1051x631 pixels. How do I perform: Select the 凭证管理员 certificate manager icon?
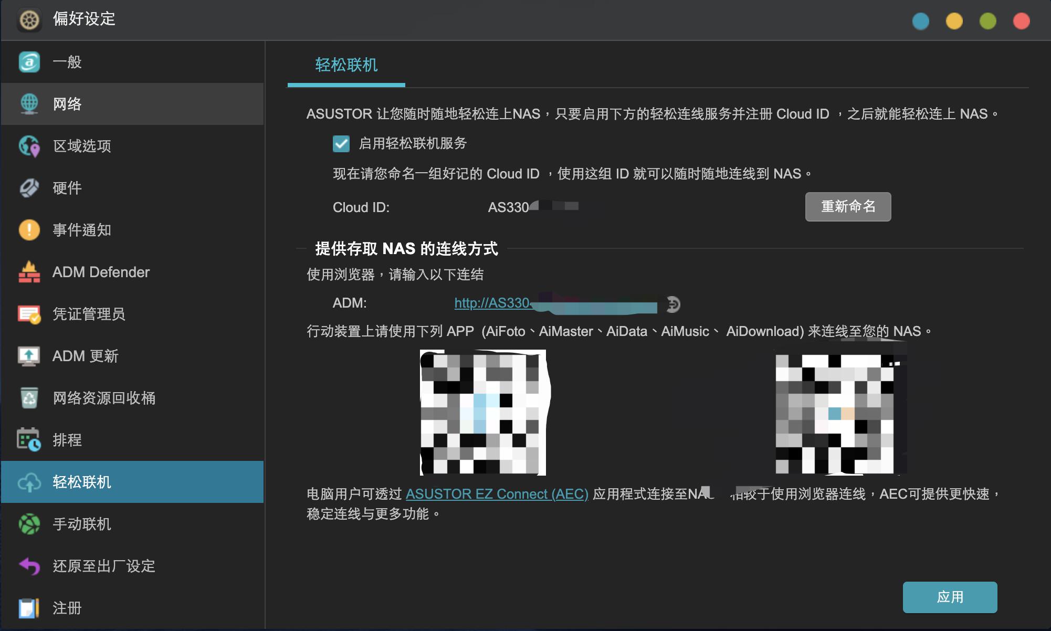pyautogui.click(x=30, y=314)
